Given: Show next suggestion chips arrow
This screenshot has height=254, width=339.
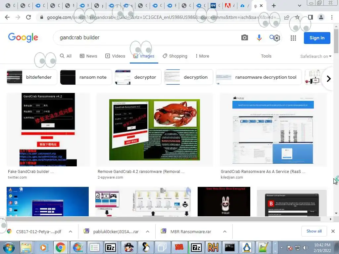Looking at the screenshot, I should click(x=329, y=79).
